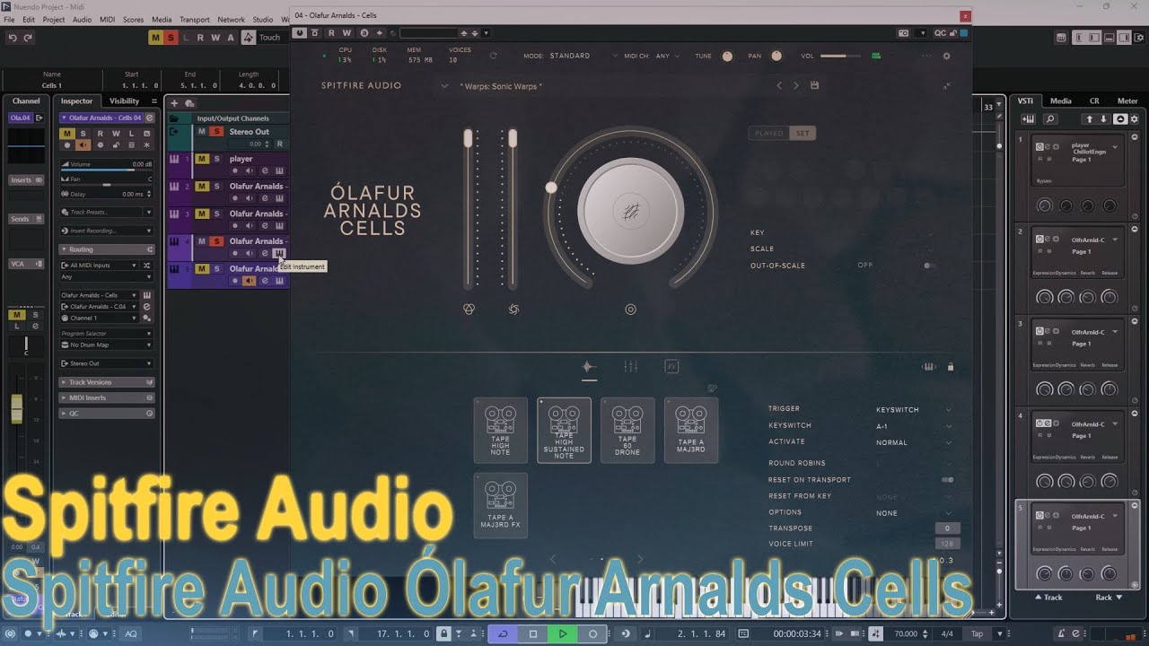Open the Transport menu
Viewport: 1149px width, 646px height.
coord(195,19)
